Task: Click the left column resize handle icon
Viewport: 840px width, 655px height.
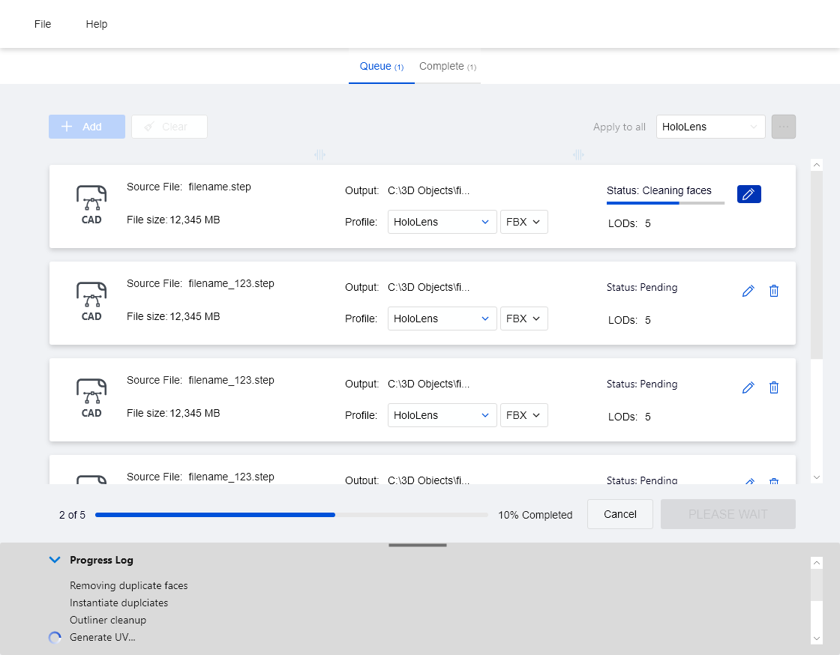Action: pyautogui.click(x=319, y=154)
